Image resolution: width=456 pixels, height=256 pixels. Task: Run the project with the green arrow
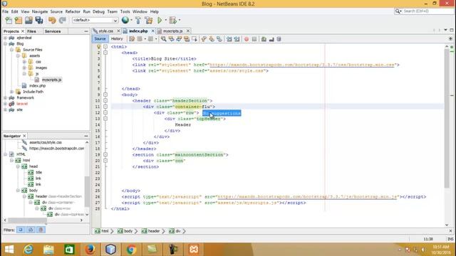[x=160, y=21]
